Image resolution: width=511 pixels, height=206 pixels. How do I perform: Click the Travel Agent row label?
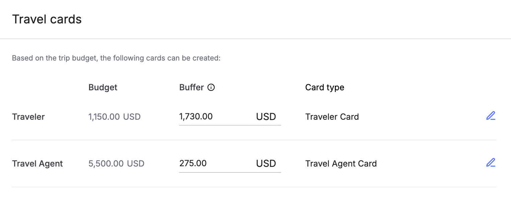tap(38, 164)
